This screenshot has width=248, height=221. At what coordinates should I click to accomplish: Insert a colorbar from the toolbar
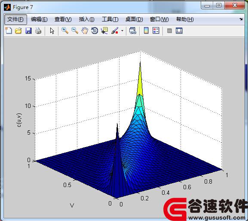click(146, 31)
